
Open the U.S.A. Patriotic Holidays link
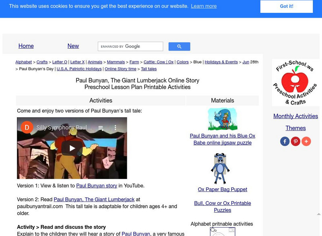pyautogui.click(x=79, y=69)
